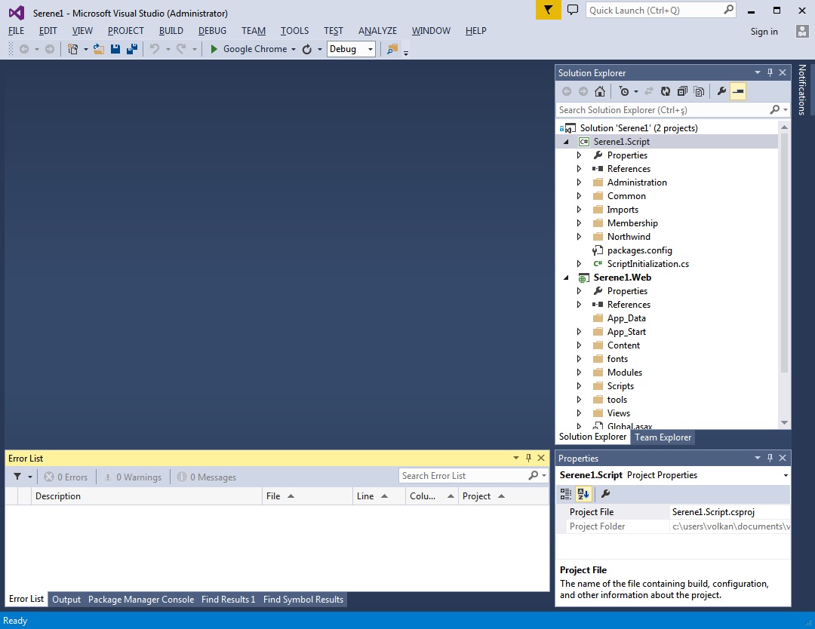Expand ScriptInitialization.cs node
The height and width of the screenshot is (629, 815).
pyautogui.click(x=579, y=264)
